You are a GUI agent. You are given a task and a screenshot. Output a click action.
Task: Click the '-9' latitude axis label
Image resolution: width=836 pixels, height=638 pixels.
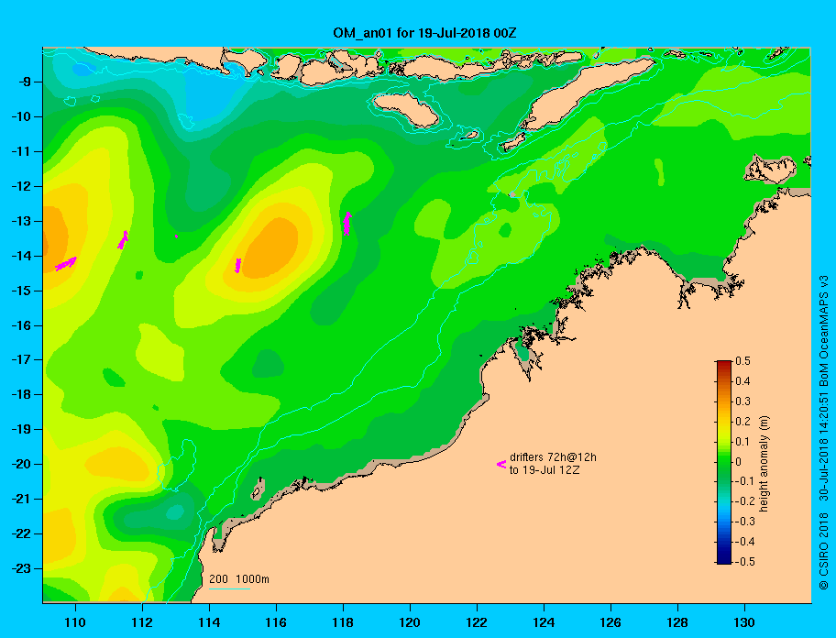24,82
